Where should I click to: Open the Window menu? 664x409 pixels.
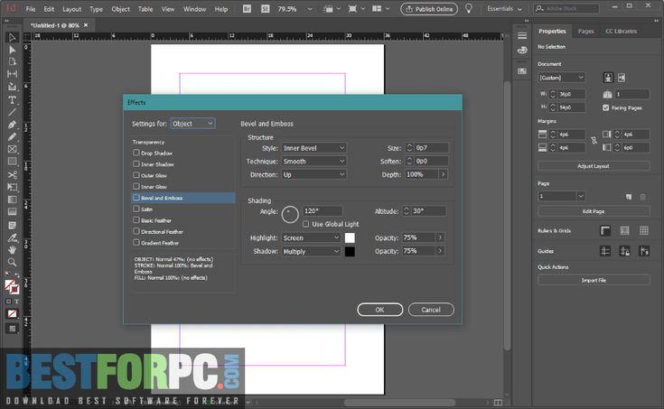pos(194,9)
